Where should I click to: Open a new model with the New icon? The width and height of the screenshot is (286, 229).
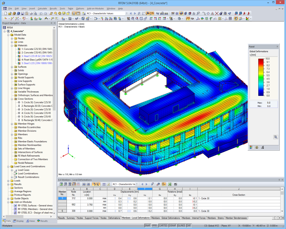click(6, 13)
